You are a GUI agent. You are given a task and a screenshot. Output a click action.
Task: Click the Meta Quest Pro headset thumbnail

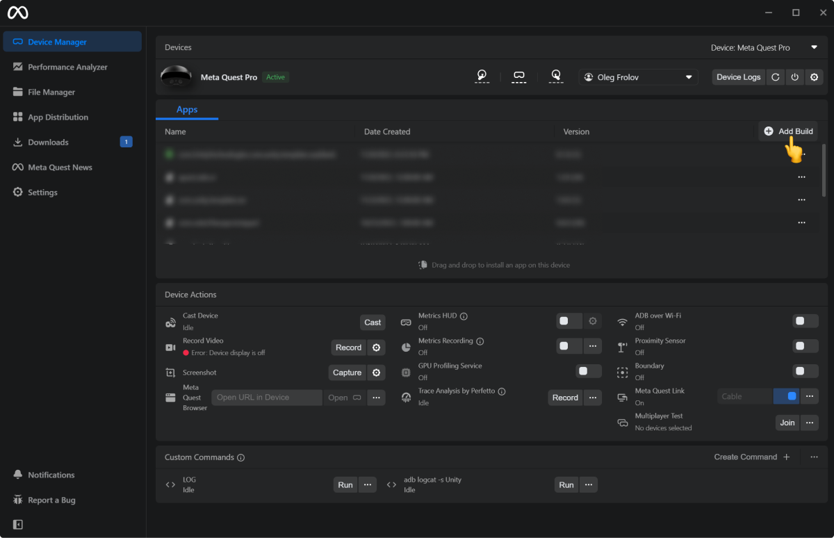(177, 77)
